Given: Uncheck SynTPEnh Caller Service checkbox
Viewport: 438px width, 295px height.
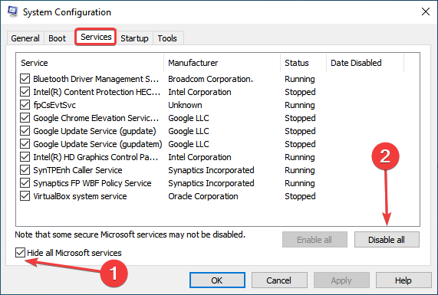Looking at the screenshot, I should 25,170.
